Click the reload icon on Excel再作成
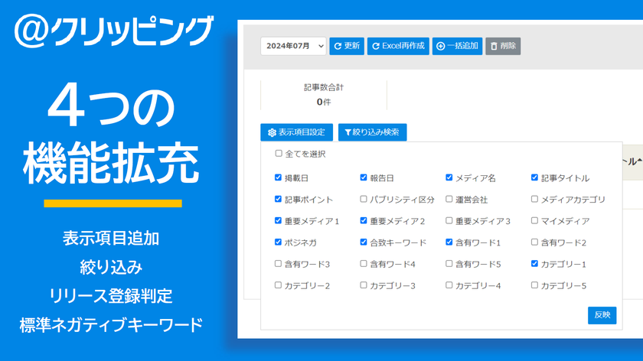Viewport: 643px width, 361px height. 376,47
